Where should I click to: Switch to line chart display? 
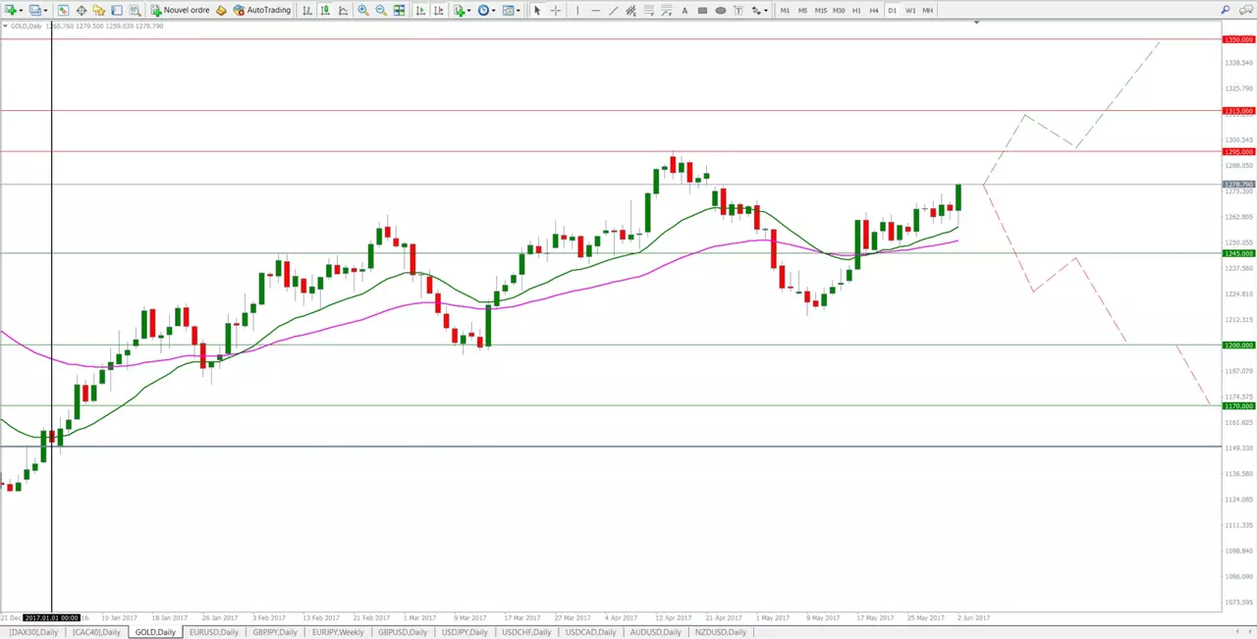point(343,10)
